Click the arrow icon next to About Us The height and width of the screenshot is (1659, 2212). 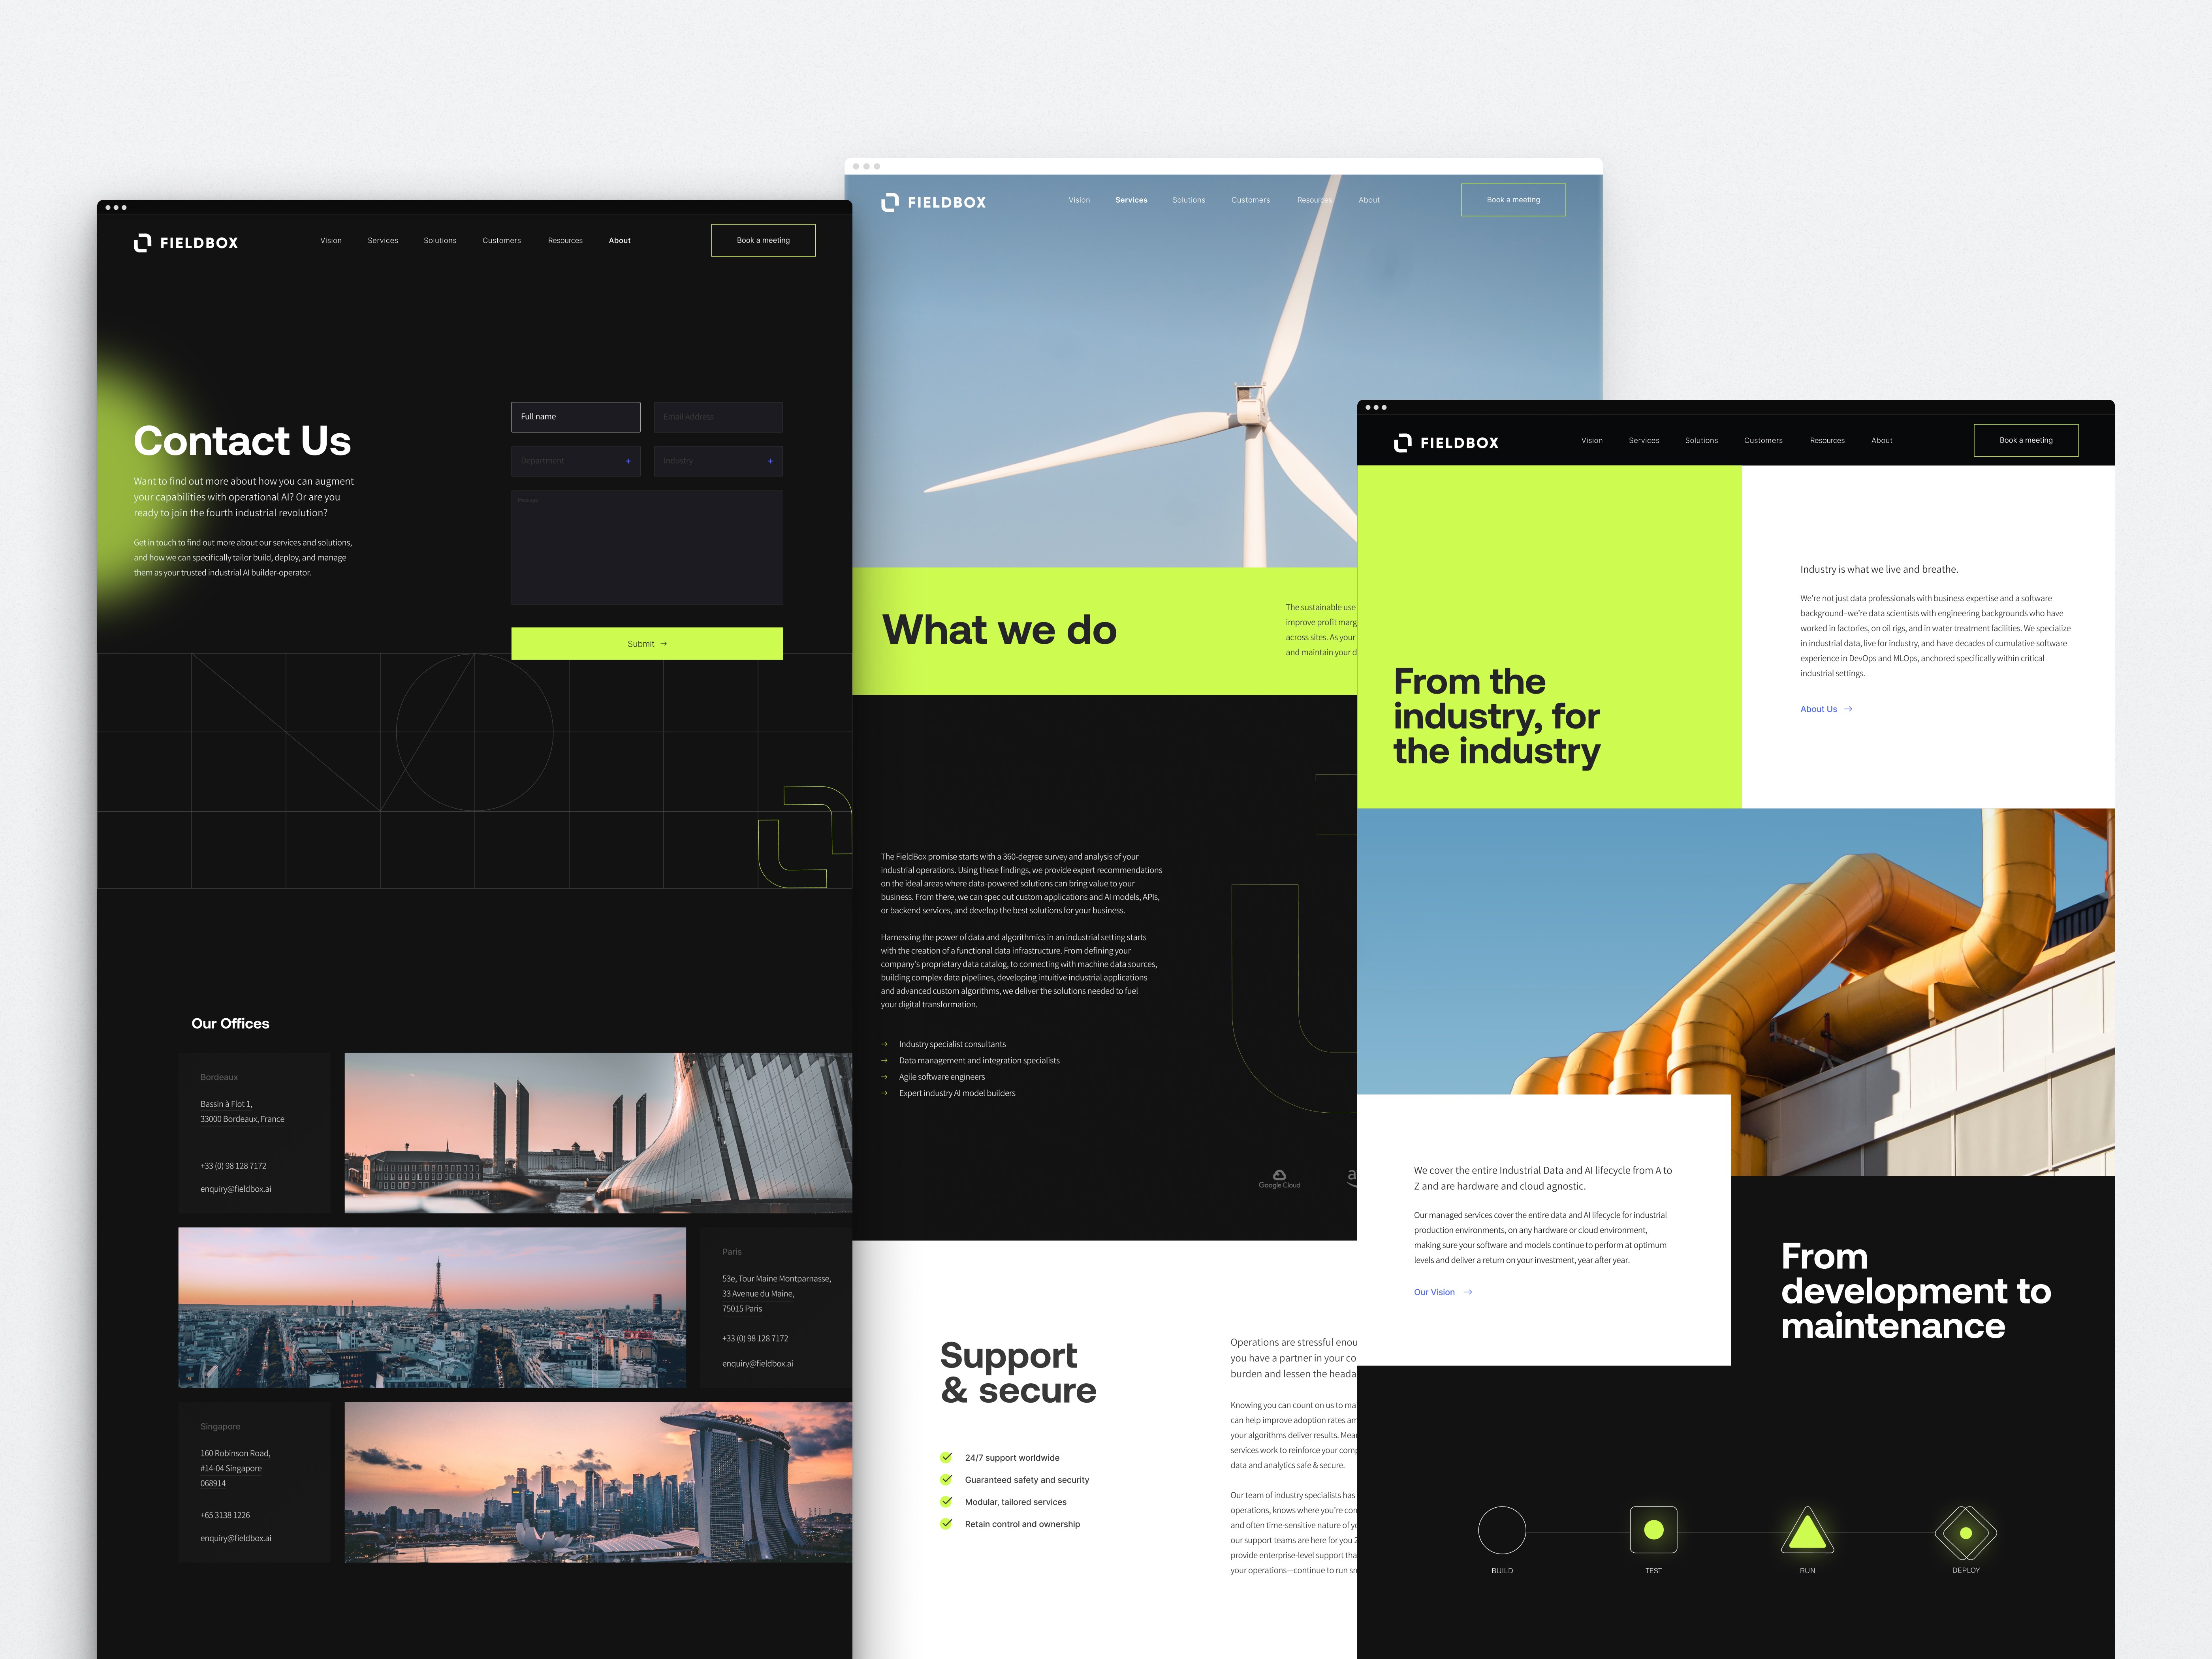tap(1848, 709)
